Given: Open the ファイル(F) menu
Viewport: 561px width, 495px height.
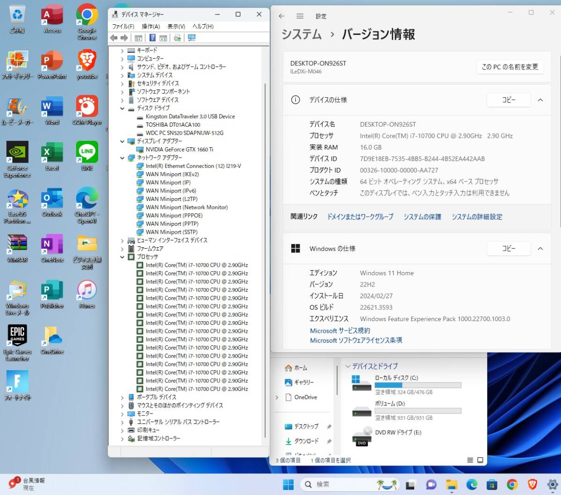Looking at the screenshot, I should (123, 27).
